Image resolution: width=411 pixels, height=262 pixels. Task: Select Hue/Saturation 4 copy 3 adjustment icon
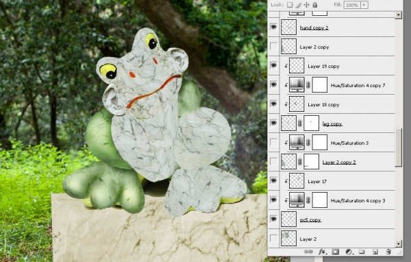297,200
